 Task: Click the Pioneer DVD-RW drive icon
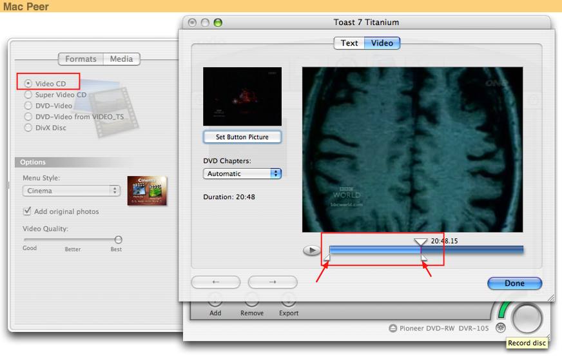(x=393, y=328)
